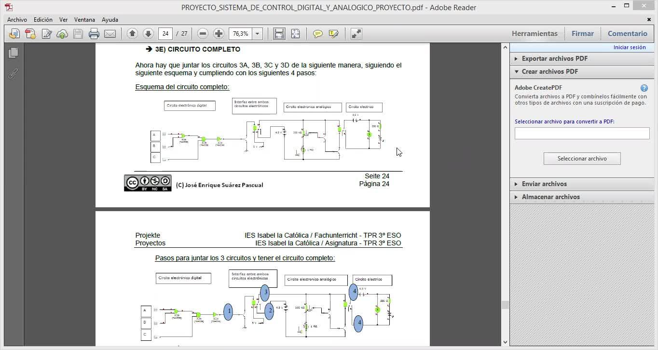This screenshot has height=350, width=658.
Task: Click the document scrollbar down arrow
Action: coord(506,342)
